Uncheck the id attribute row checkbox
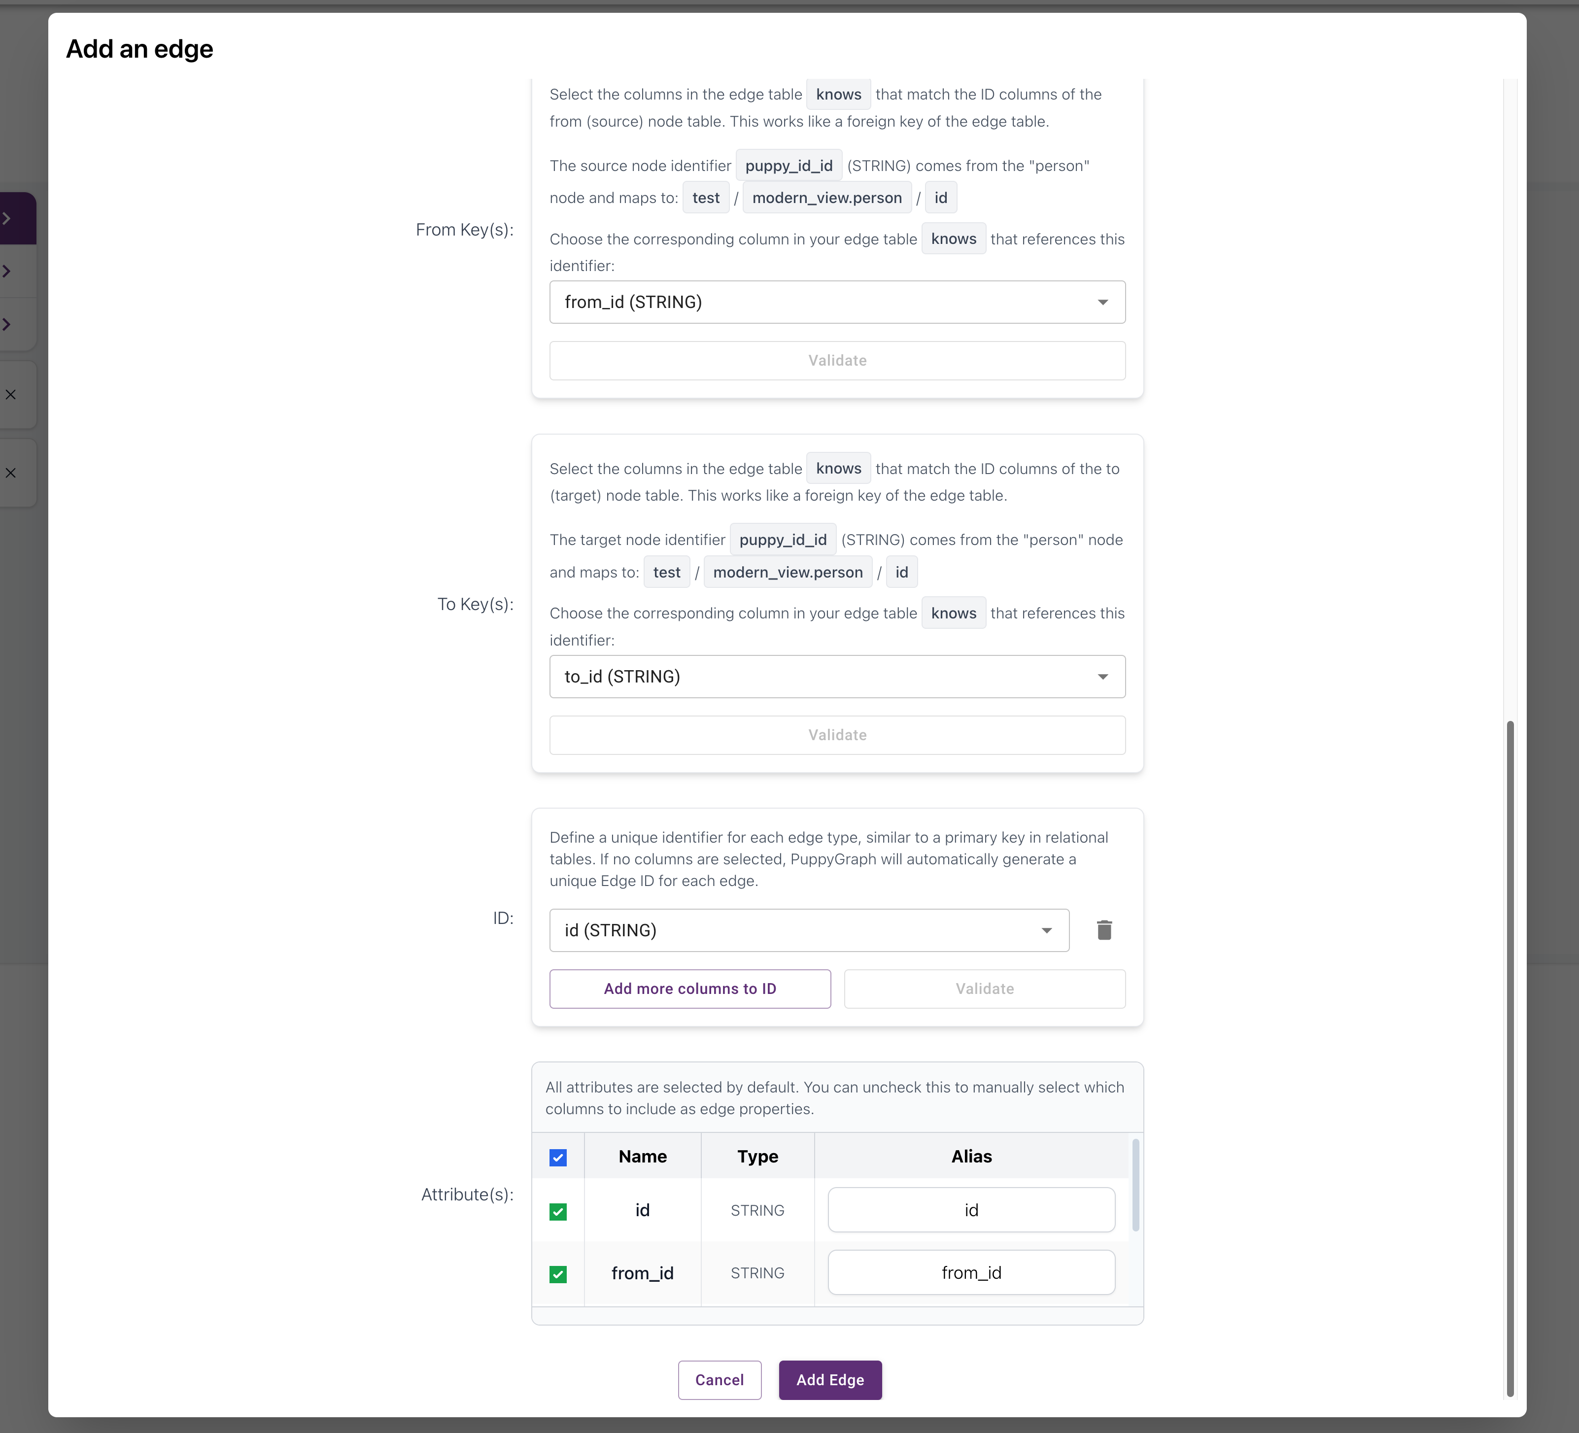1579x1433 pixels. [558, 1211]
